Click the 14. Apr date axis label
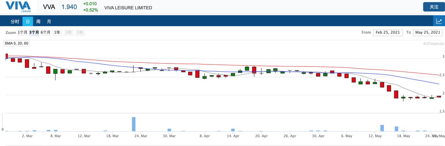The image size is (445, 146). point(234,136)
